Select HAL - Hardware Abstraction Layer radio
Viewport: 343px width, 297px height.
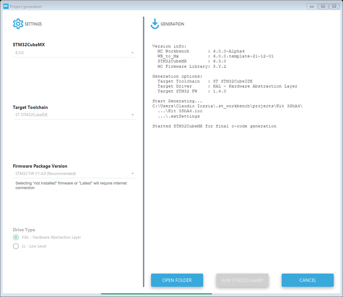[16, 237]
